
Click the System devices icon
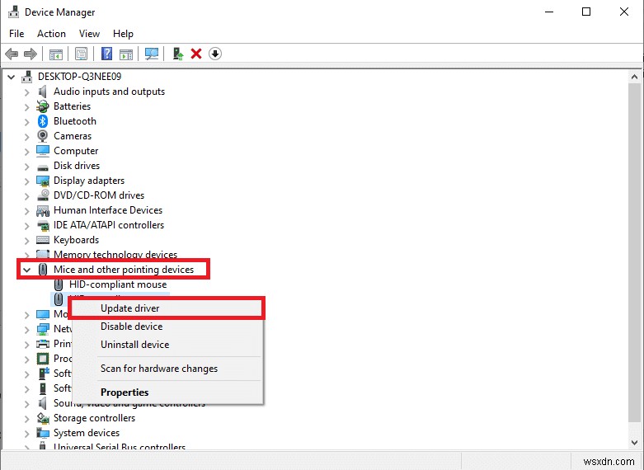(43, 433)
